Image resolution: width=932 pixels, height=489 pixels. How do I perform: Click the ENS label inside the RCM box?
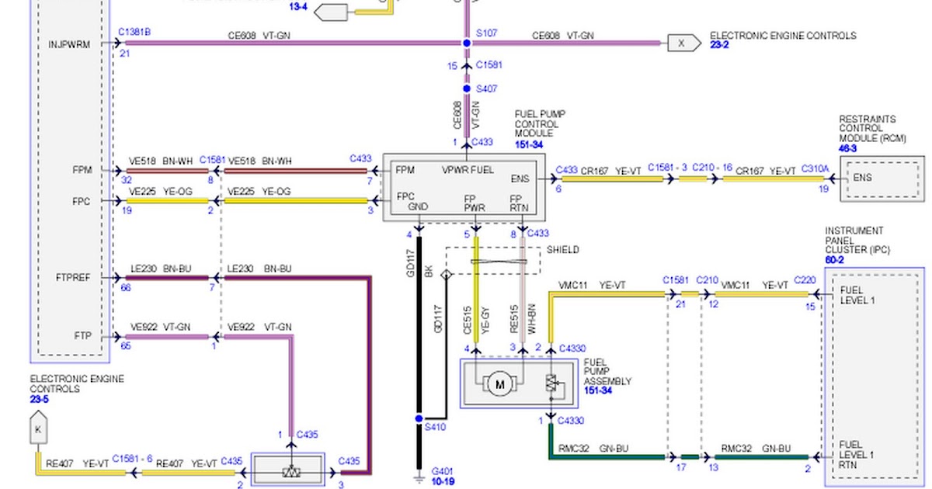click(862, 178)
